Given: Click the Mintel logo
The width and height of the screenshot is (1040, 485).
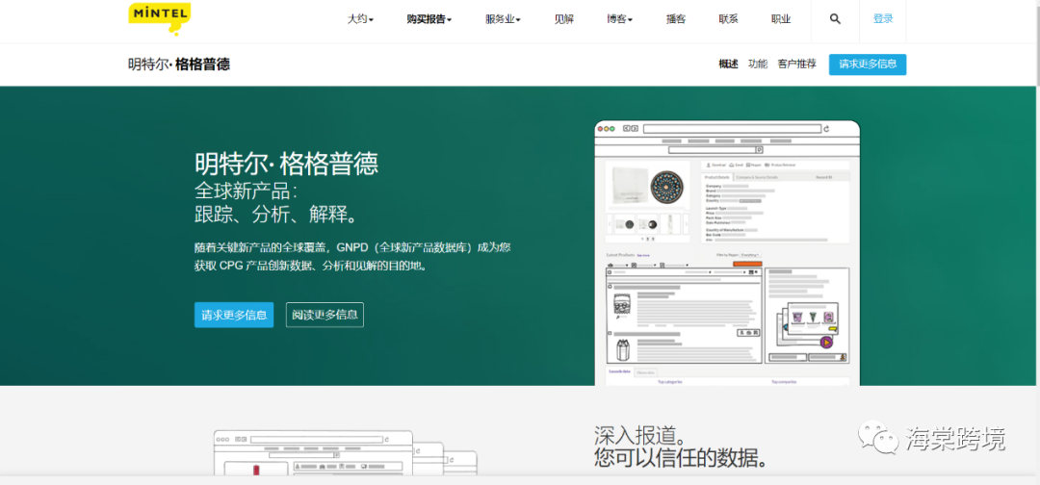Looking at the screenshot, I should tap(159, 18).
